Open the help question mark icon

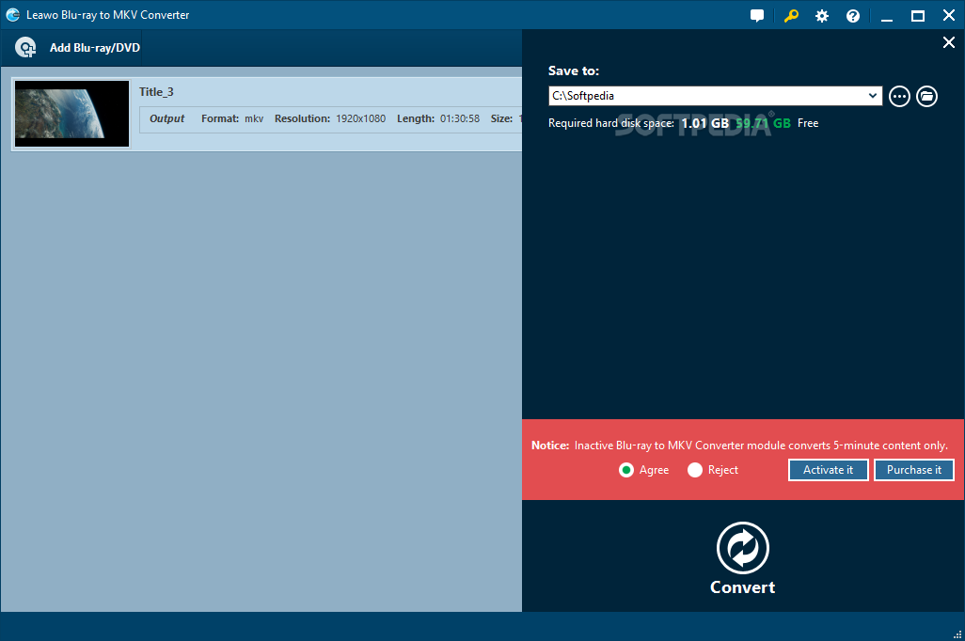coord(852,16)
